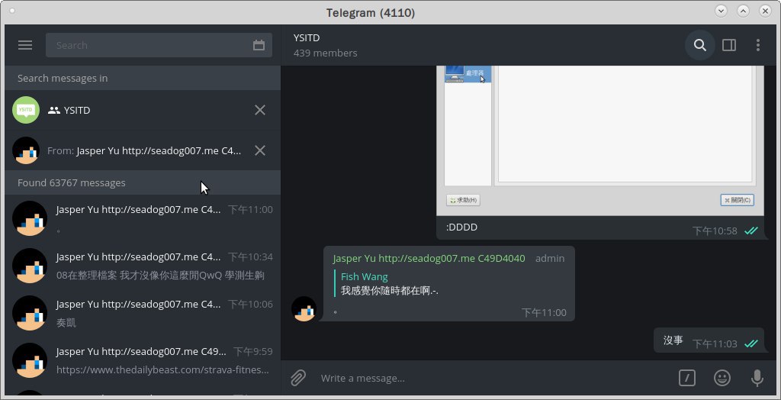The height and width of the screenshot is (400, 781).
Task: Open YSITD group info from header title
Action: pyautogui.click(x=307, y=38)
